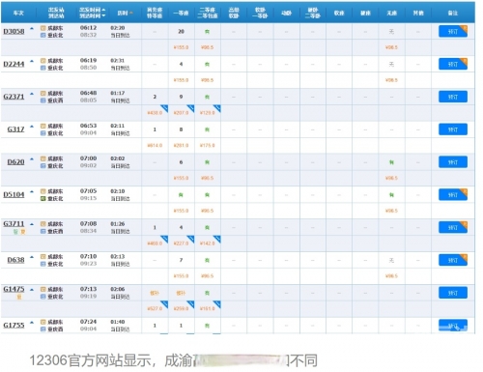Image resolution: width=483 pixels, height=372 pixels.
Task: Open train D5104 details link
Action: pos(14,194)
